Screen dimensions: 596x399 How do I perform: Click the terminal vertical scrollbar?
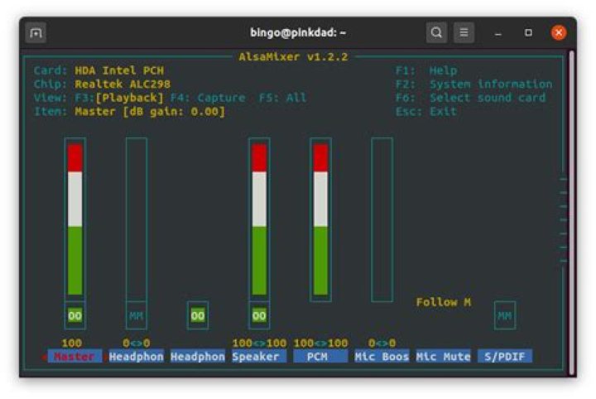571,213
